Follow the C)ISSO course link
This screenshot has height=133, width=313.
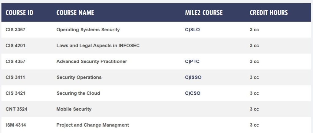193,77
